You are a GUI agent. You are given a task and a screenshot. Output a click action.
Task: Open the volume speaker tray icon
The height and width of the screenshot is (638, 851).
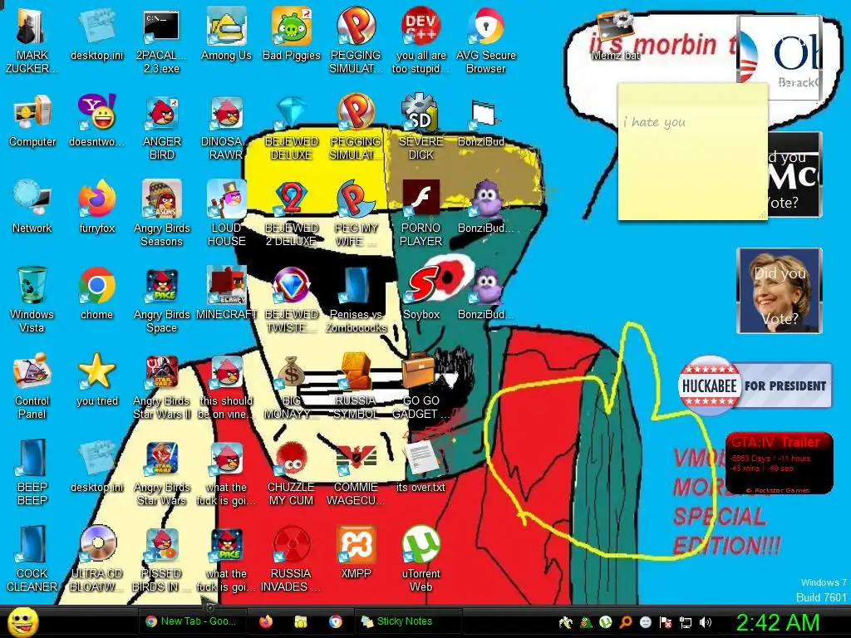click(x=706, y=623)
